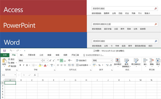Click the Decrease Decimal icon
This screenshot has width=161, height=99.
tap(111, 65)
